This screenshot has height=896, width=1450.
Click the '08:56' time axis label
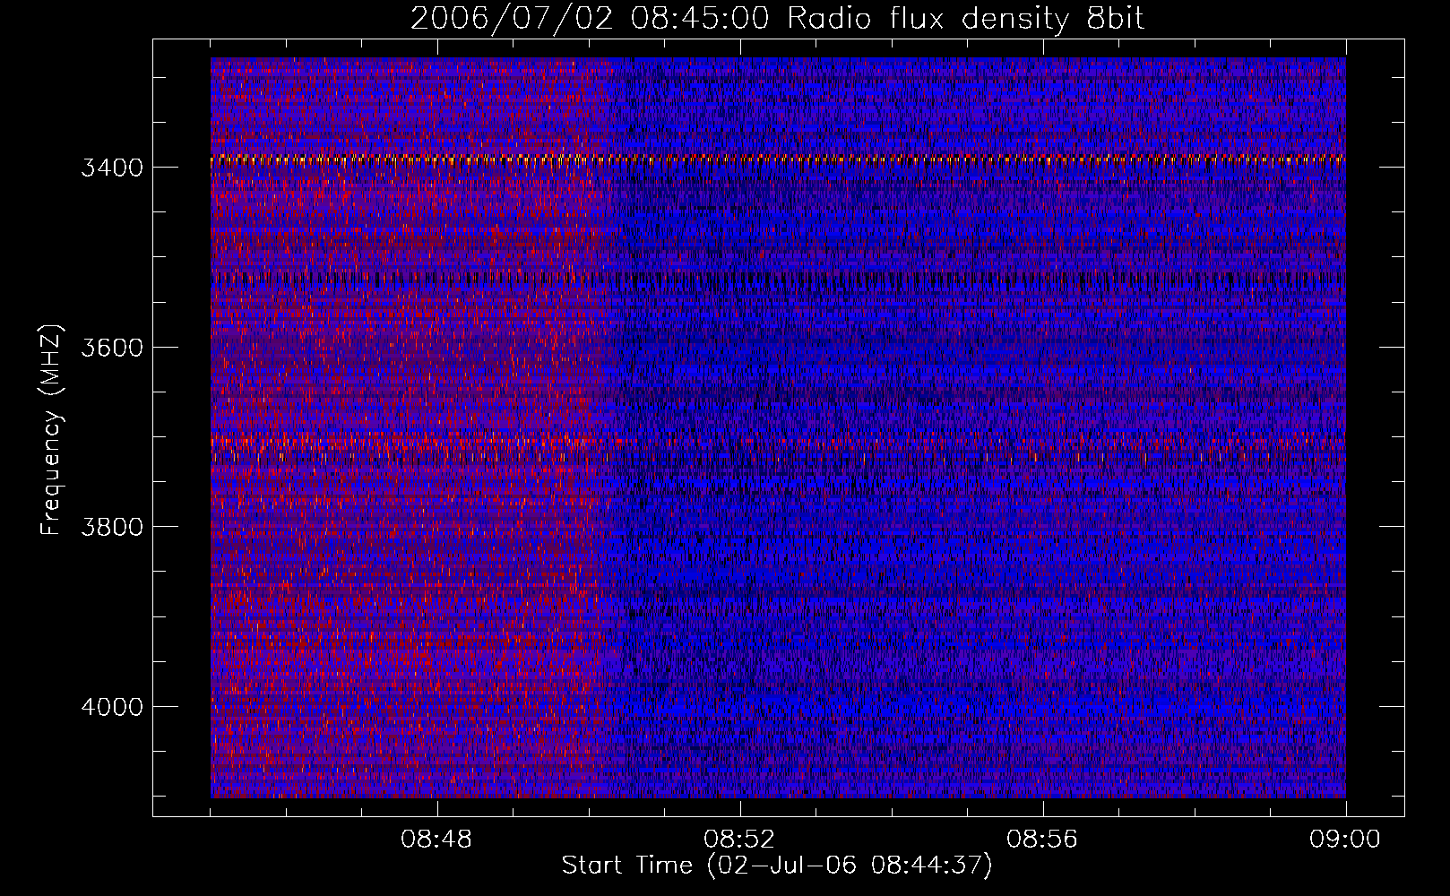click(1042, 840)
